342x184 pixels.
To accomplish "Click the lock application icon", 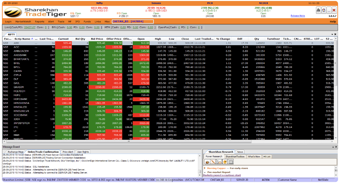I will (x=318, y=10).
